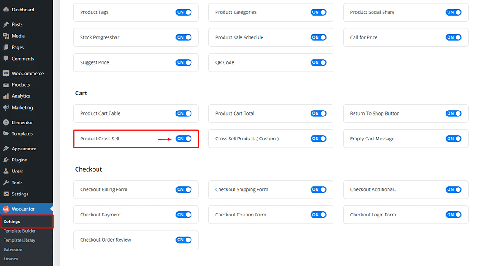
Task: Click the Dashboard icon in sidebar
Action: (x=6, y=10)
